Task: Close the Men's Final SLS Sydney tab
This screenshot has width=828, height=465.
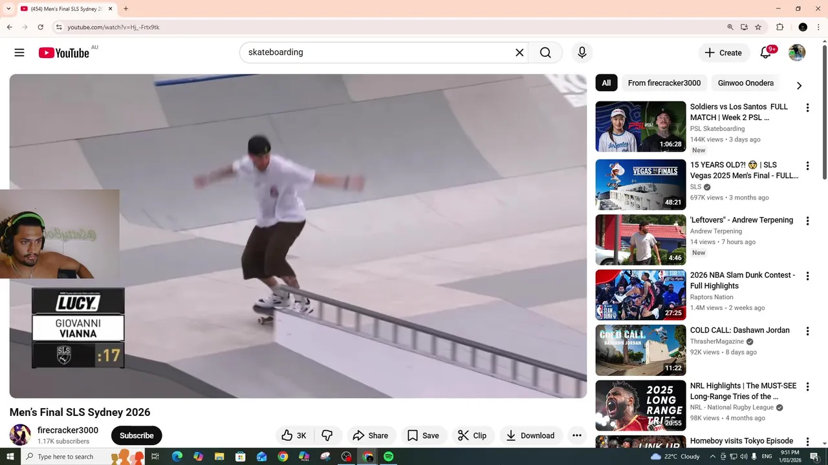Action: [x=110, y=9]
